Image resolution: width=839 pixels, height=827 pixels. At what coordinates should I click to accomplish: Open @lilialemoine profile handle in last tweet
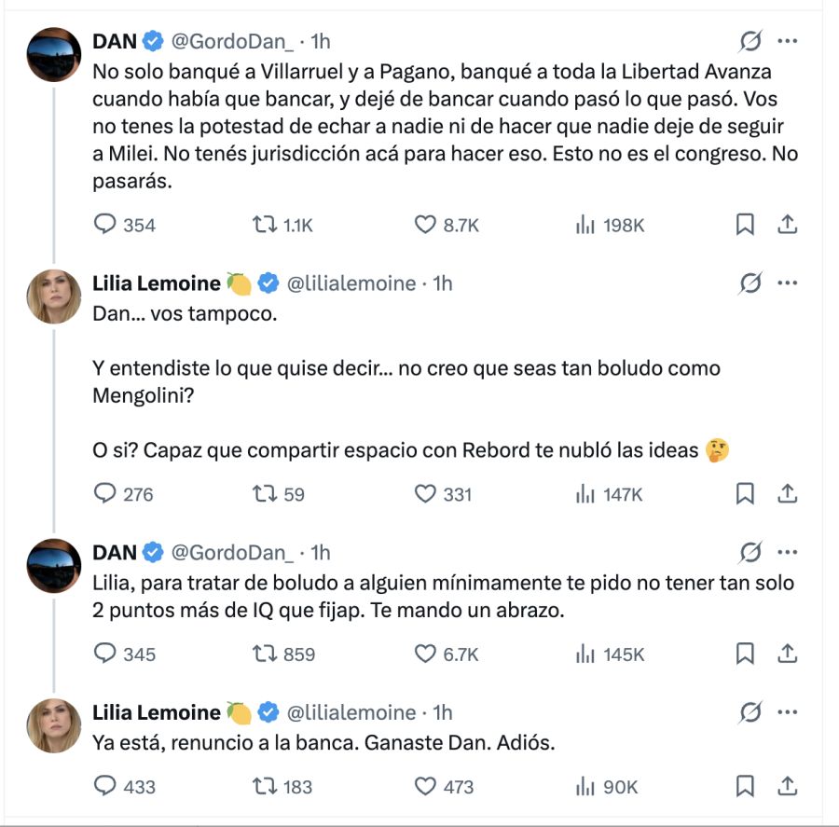[353, 712]
